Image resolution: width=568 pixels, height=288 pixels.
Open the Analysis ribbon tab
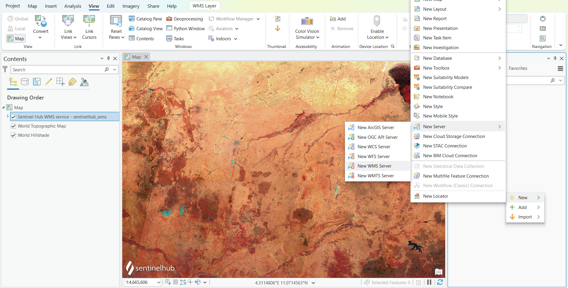tap(73, 6)
